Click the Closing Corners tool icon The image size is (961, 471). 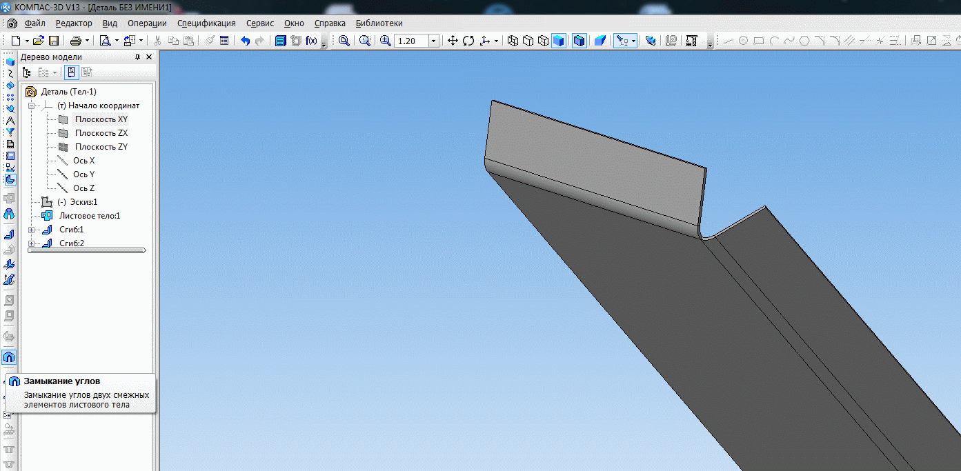[x=9, y=357]
